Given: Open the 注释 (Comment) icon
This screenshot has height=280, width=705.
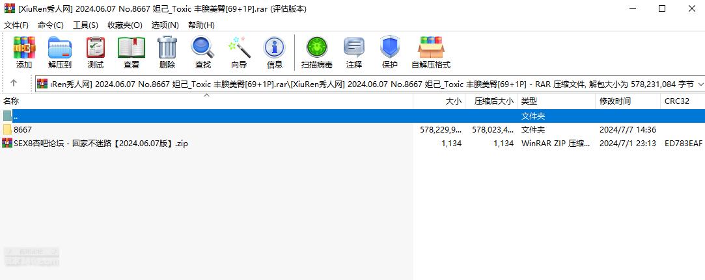Looking at the screenshot, I should [x=354, y=47].
